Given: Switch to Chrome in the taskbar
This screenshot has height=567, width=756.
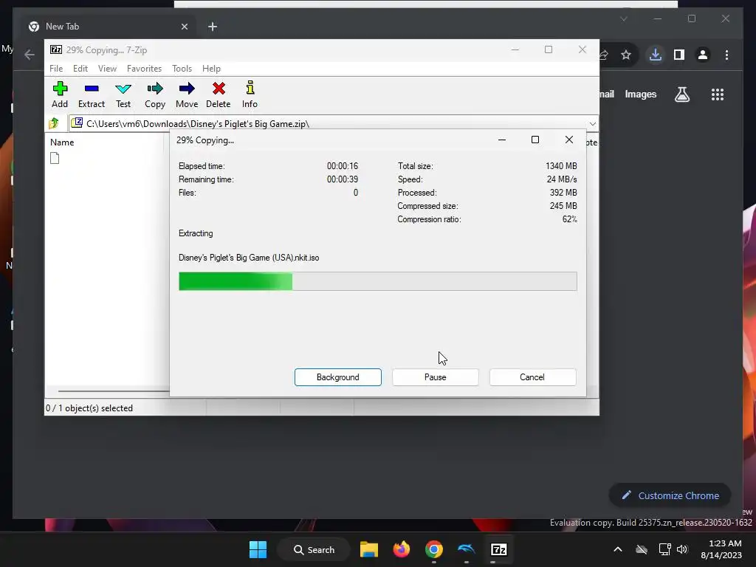Looking at the screenshot, I should pyautogui.click(x=434, y=549).
